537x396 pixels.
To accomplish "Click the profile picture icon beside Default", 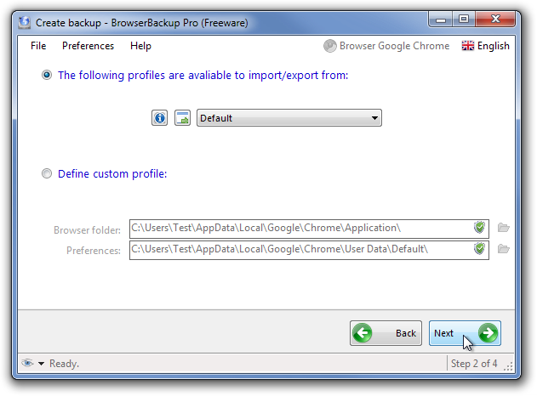I will point(182,118).
